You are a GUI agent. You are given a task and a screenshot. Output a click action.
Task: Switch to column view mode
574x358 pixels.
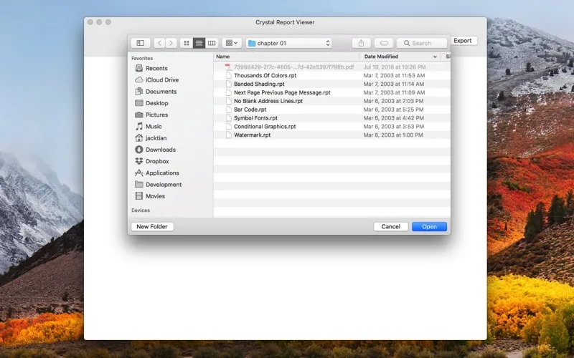tap(212, 43)
